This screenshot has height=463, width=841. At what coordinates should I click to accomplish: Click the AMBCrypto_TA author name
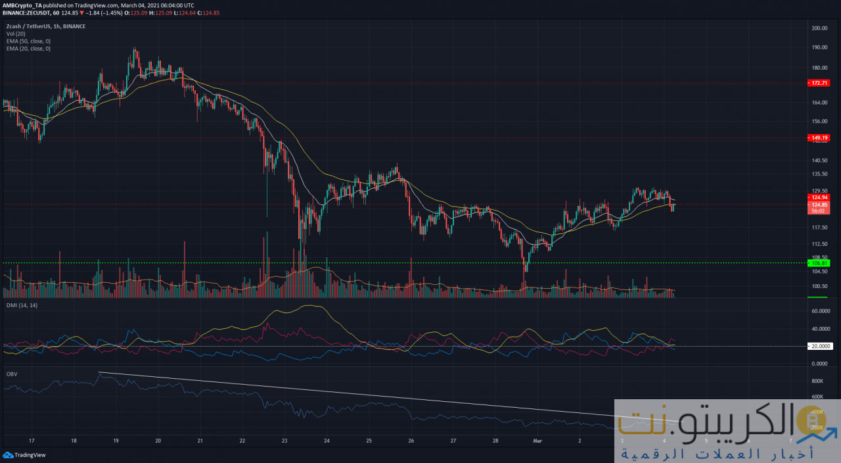tap(22, 5)
